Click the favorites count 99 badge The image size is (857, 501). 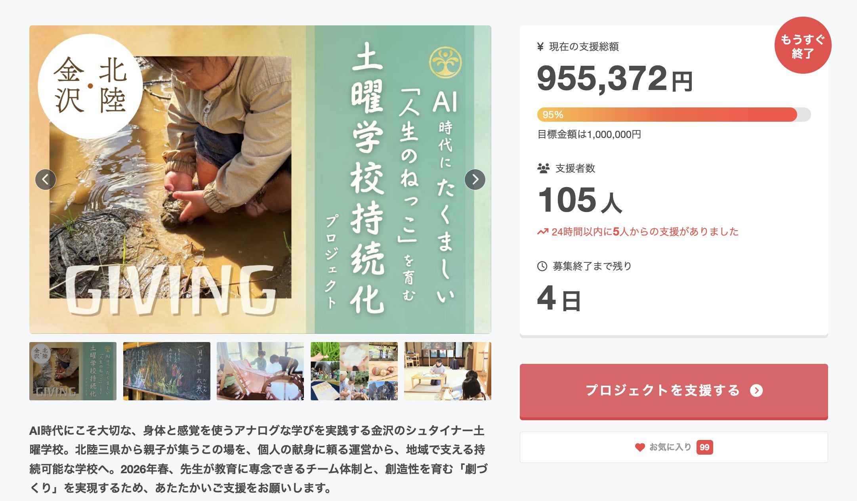click(704, 447)
